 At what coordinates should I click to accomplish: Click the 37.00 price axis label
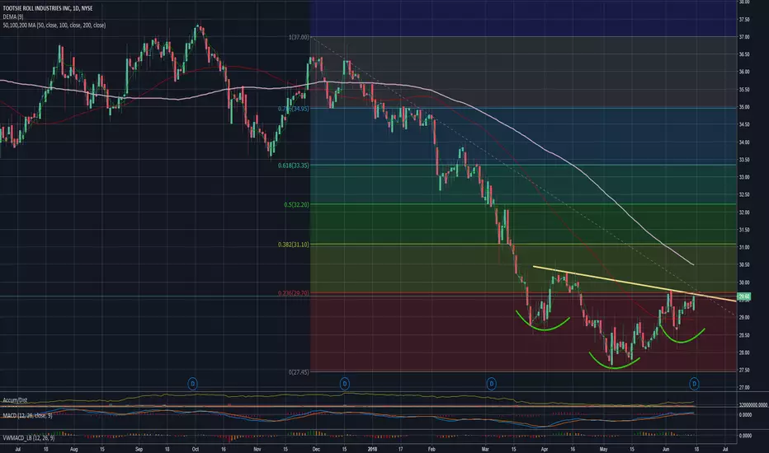(744, 37)
